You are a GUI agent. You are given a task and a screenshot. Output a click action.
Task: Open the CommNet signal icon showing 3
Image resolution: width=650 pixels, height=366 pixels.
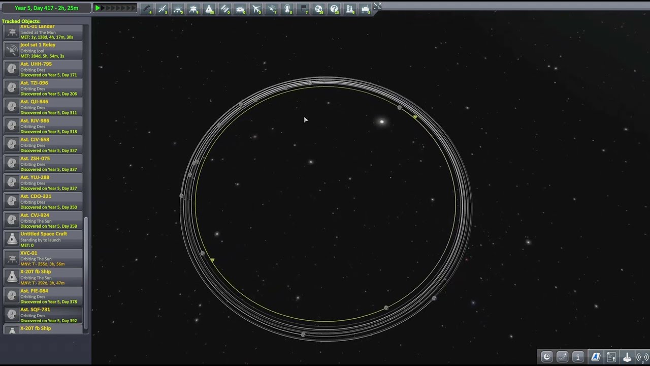[642, 357]
